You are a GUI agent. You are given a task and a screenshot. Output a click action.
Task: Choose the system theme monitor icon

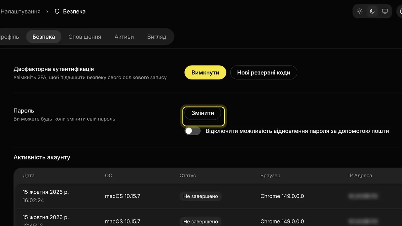click(385, 11)
